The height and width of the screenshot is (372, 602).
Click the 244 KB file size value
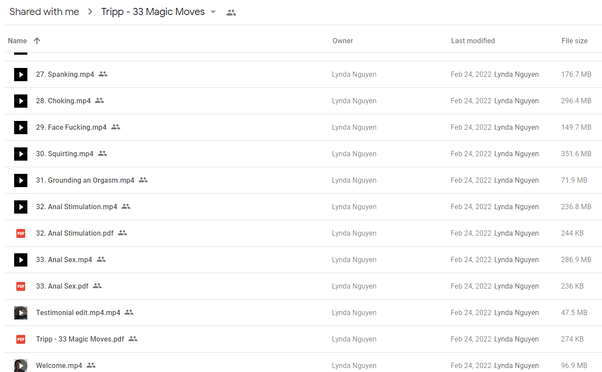pos(572,233)
